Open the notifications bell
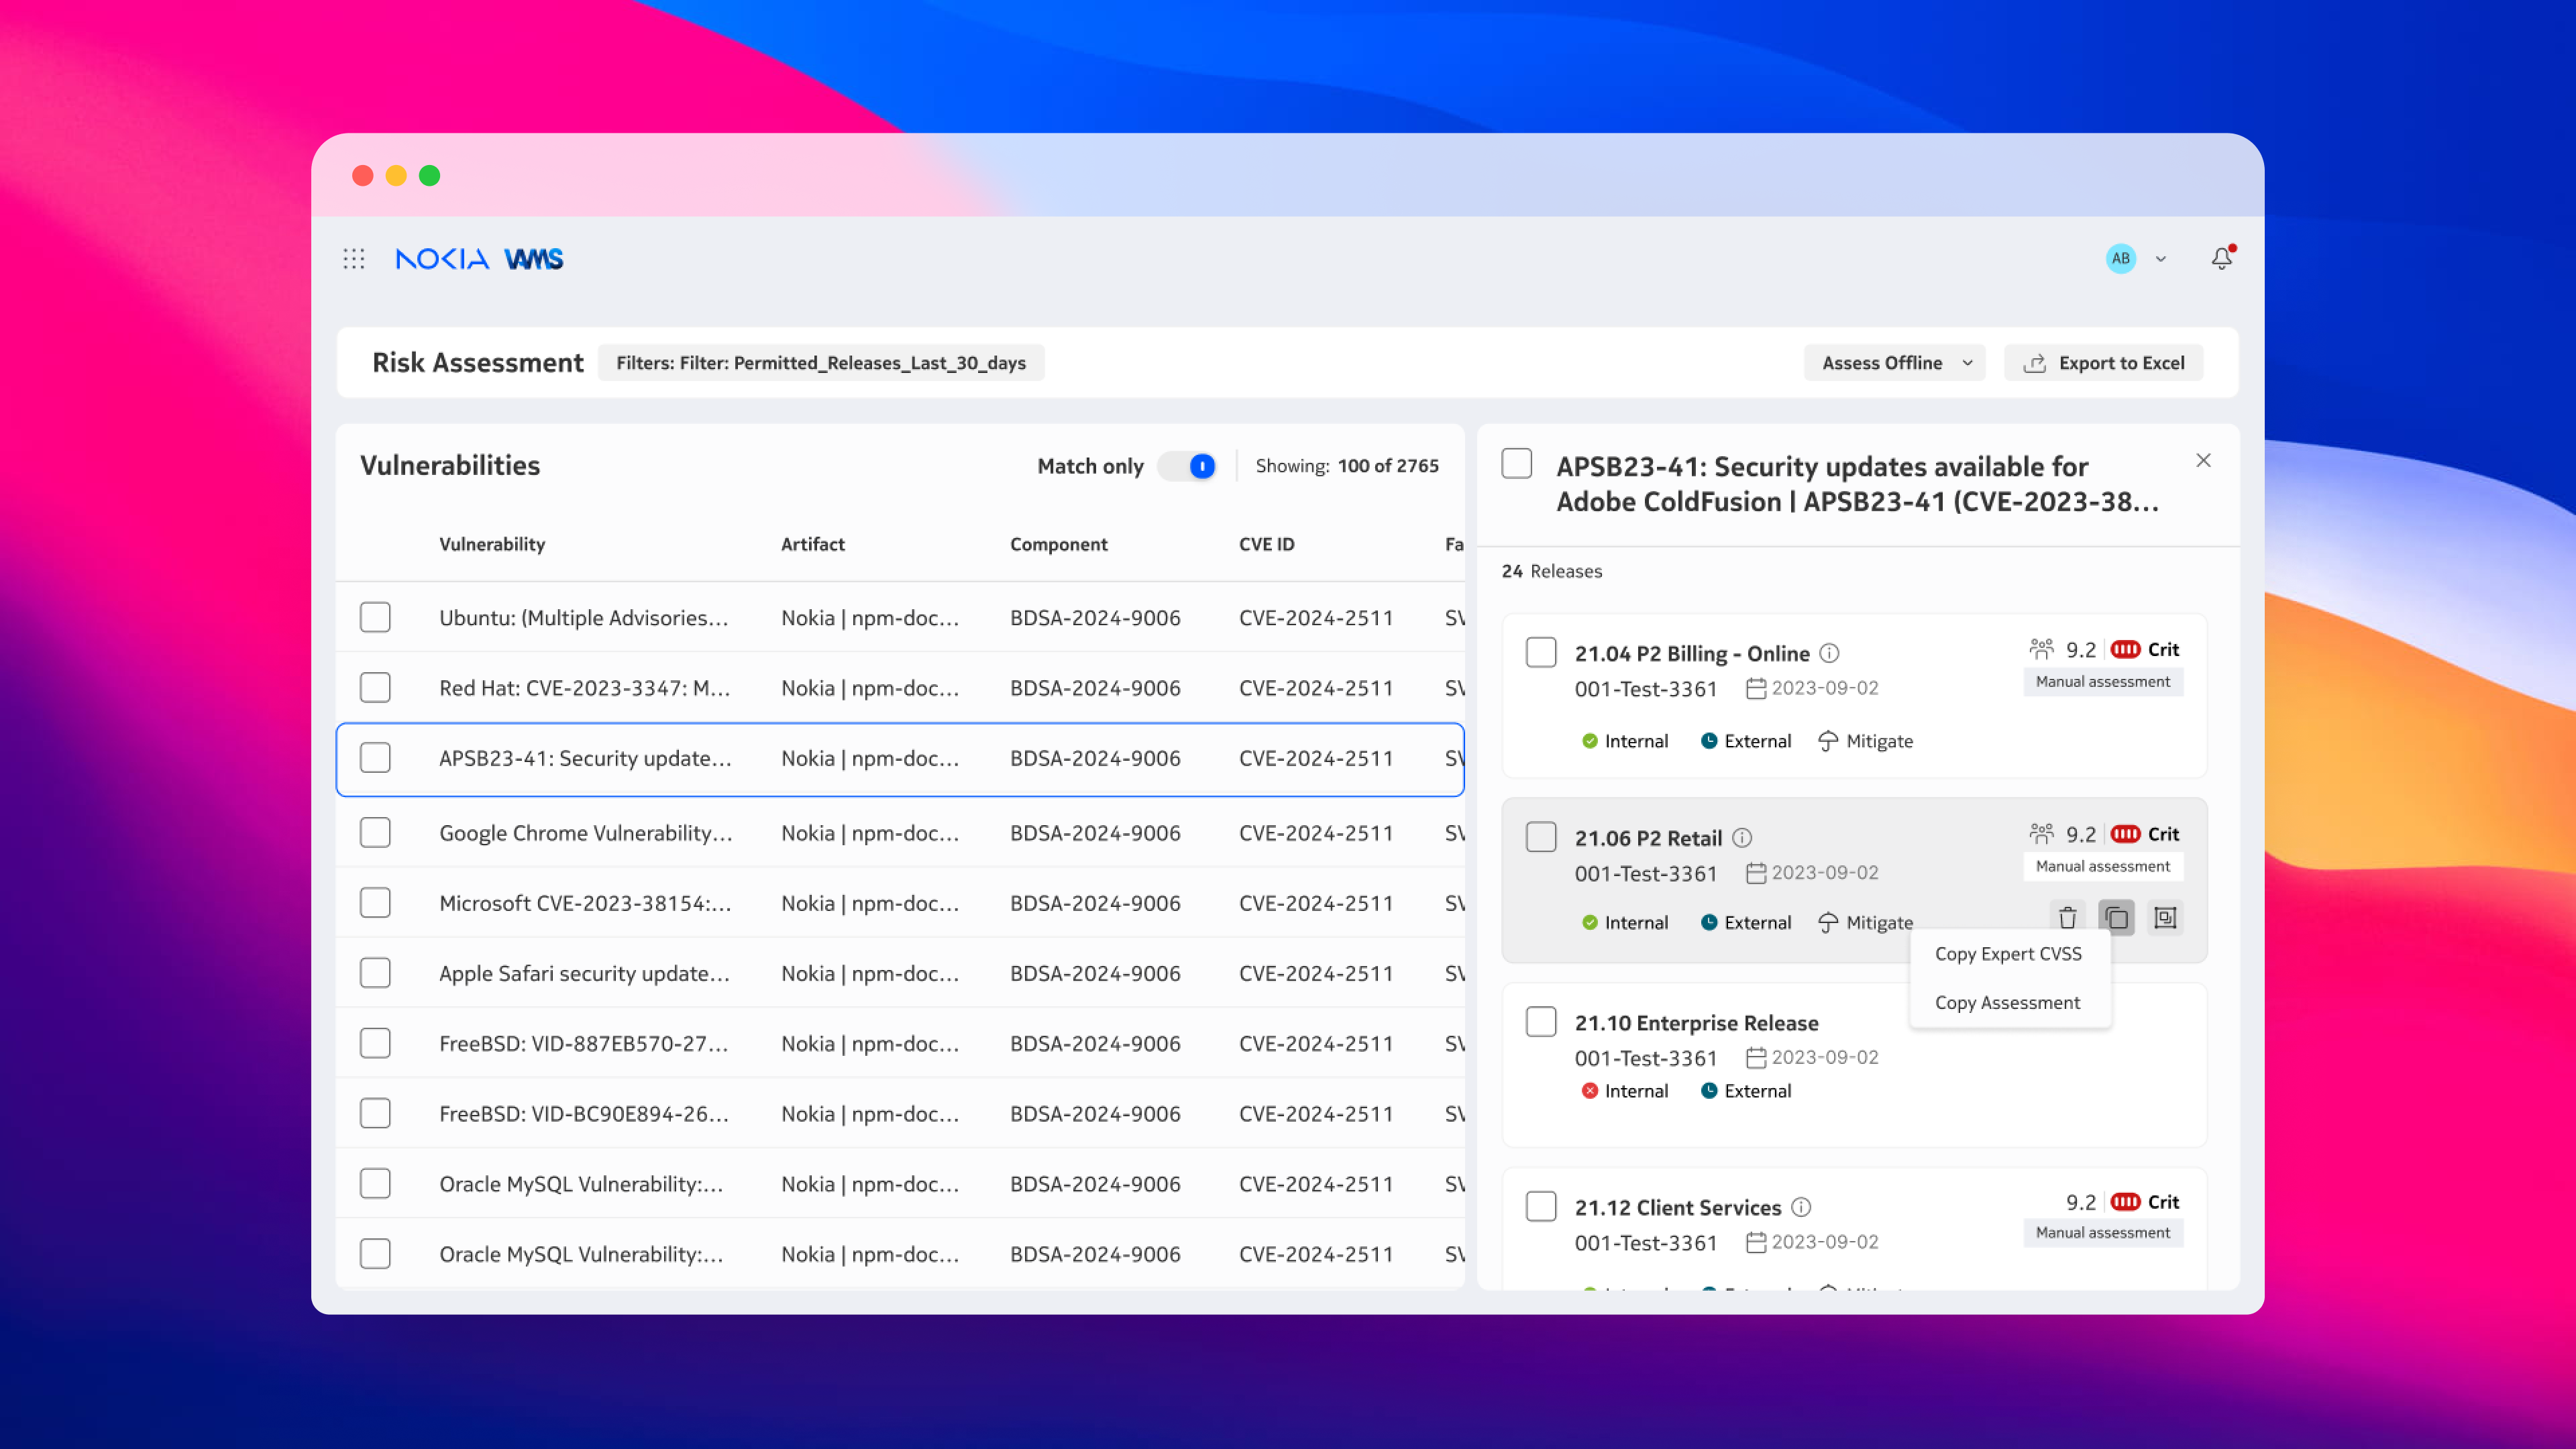This screenshot has width=2576, height=1449. pyautogui.click(x=2221, y=259)
